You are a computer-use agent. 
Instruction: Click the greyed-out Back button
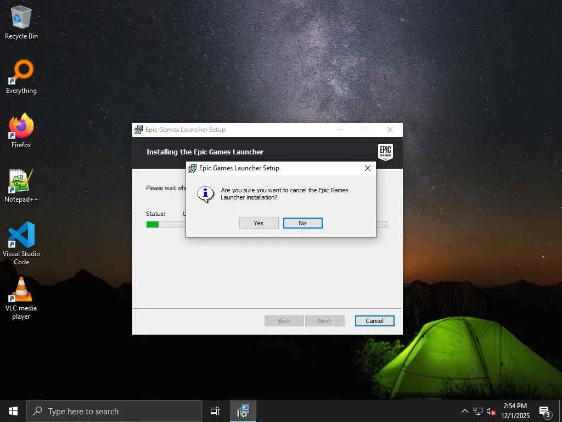284,321
